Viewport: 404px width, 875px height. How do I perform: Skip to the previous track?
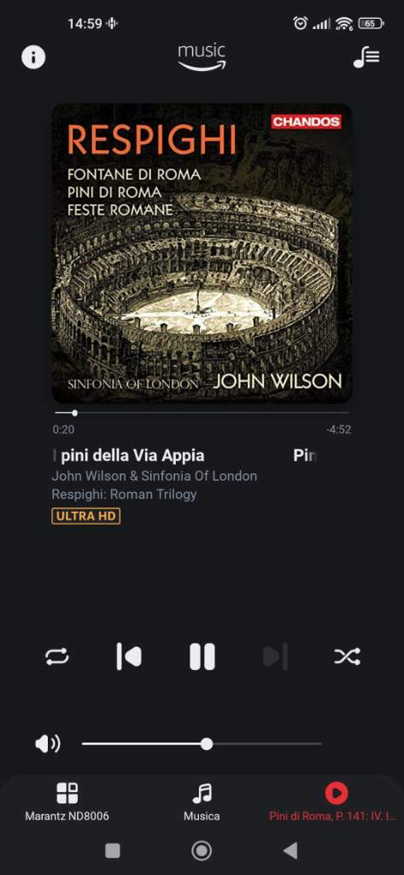[x=129, y=656]
